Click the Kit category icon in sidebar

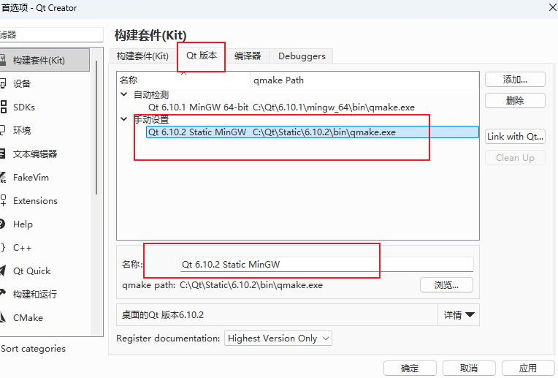click(x=3, y=60)
